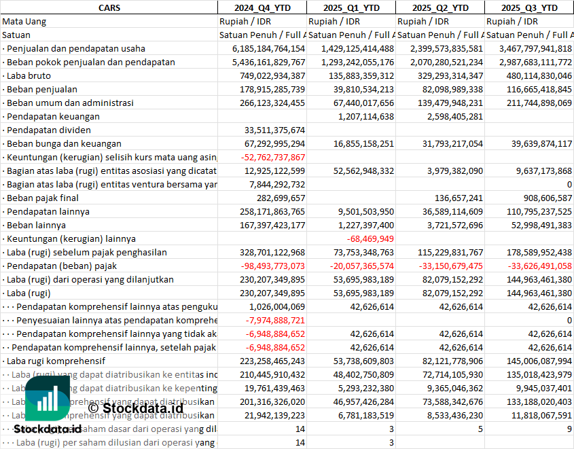Choose the 2025_Q3_YTD column header
The image size is (574, 449).
pyautogui.click(x=529, y=7)
